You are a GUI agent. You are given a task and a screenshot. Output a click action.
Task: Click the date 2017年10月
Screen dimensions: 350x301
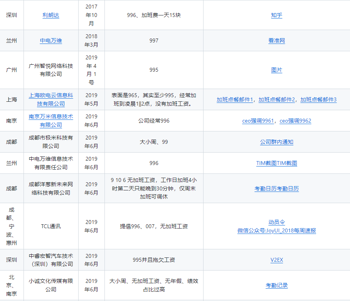(91, 15)
